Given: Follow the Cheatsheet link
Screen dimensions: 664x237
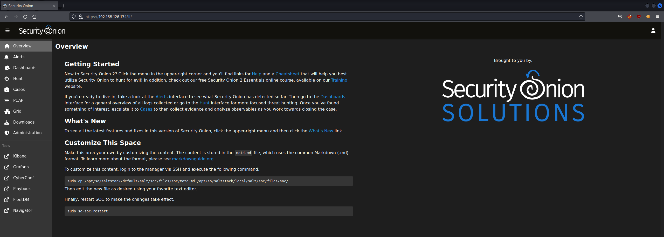Looking at the screenshot, I should point(287,74).
